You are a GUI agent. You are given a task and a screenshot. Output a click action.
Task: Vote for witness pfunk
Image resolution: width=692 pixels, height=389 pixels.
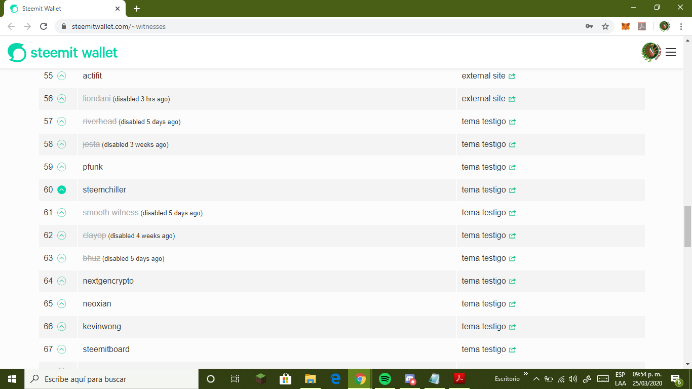(61, 167)
